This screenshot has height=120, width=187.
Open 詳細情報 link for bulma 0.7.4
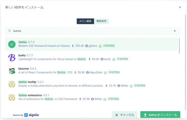(109, 46)
